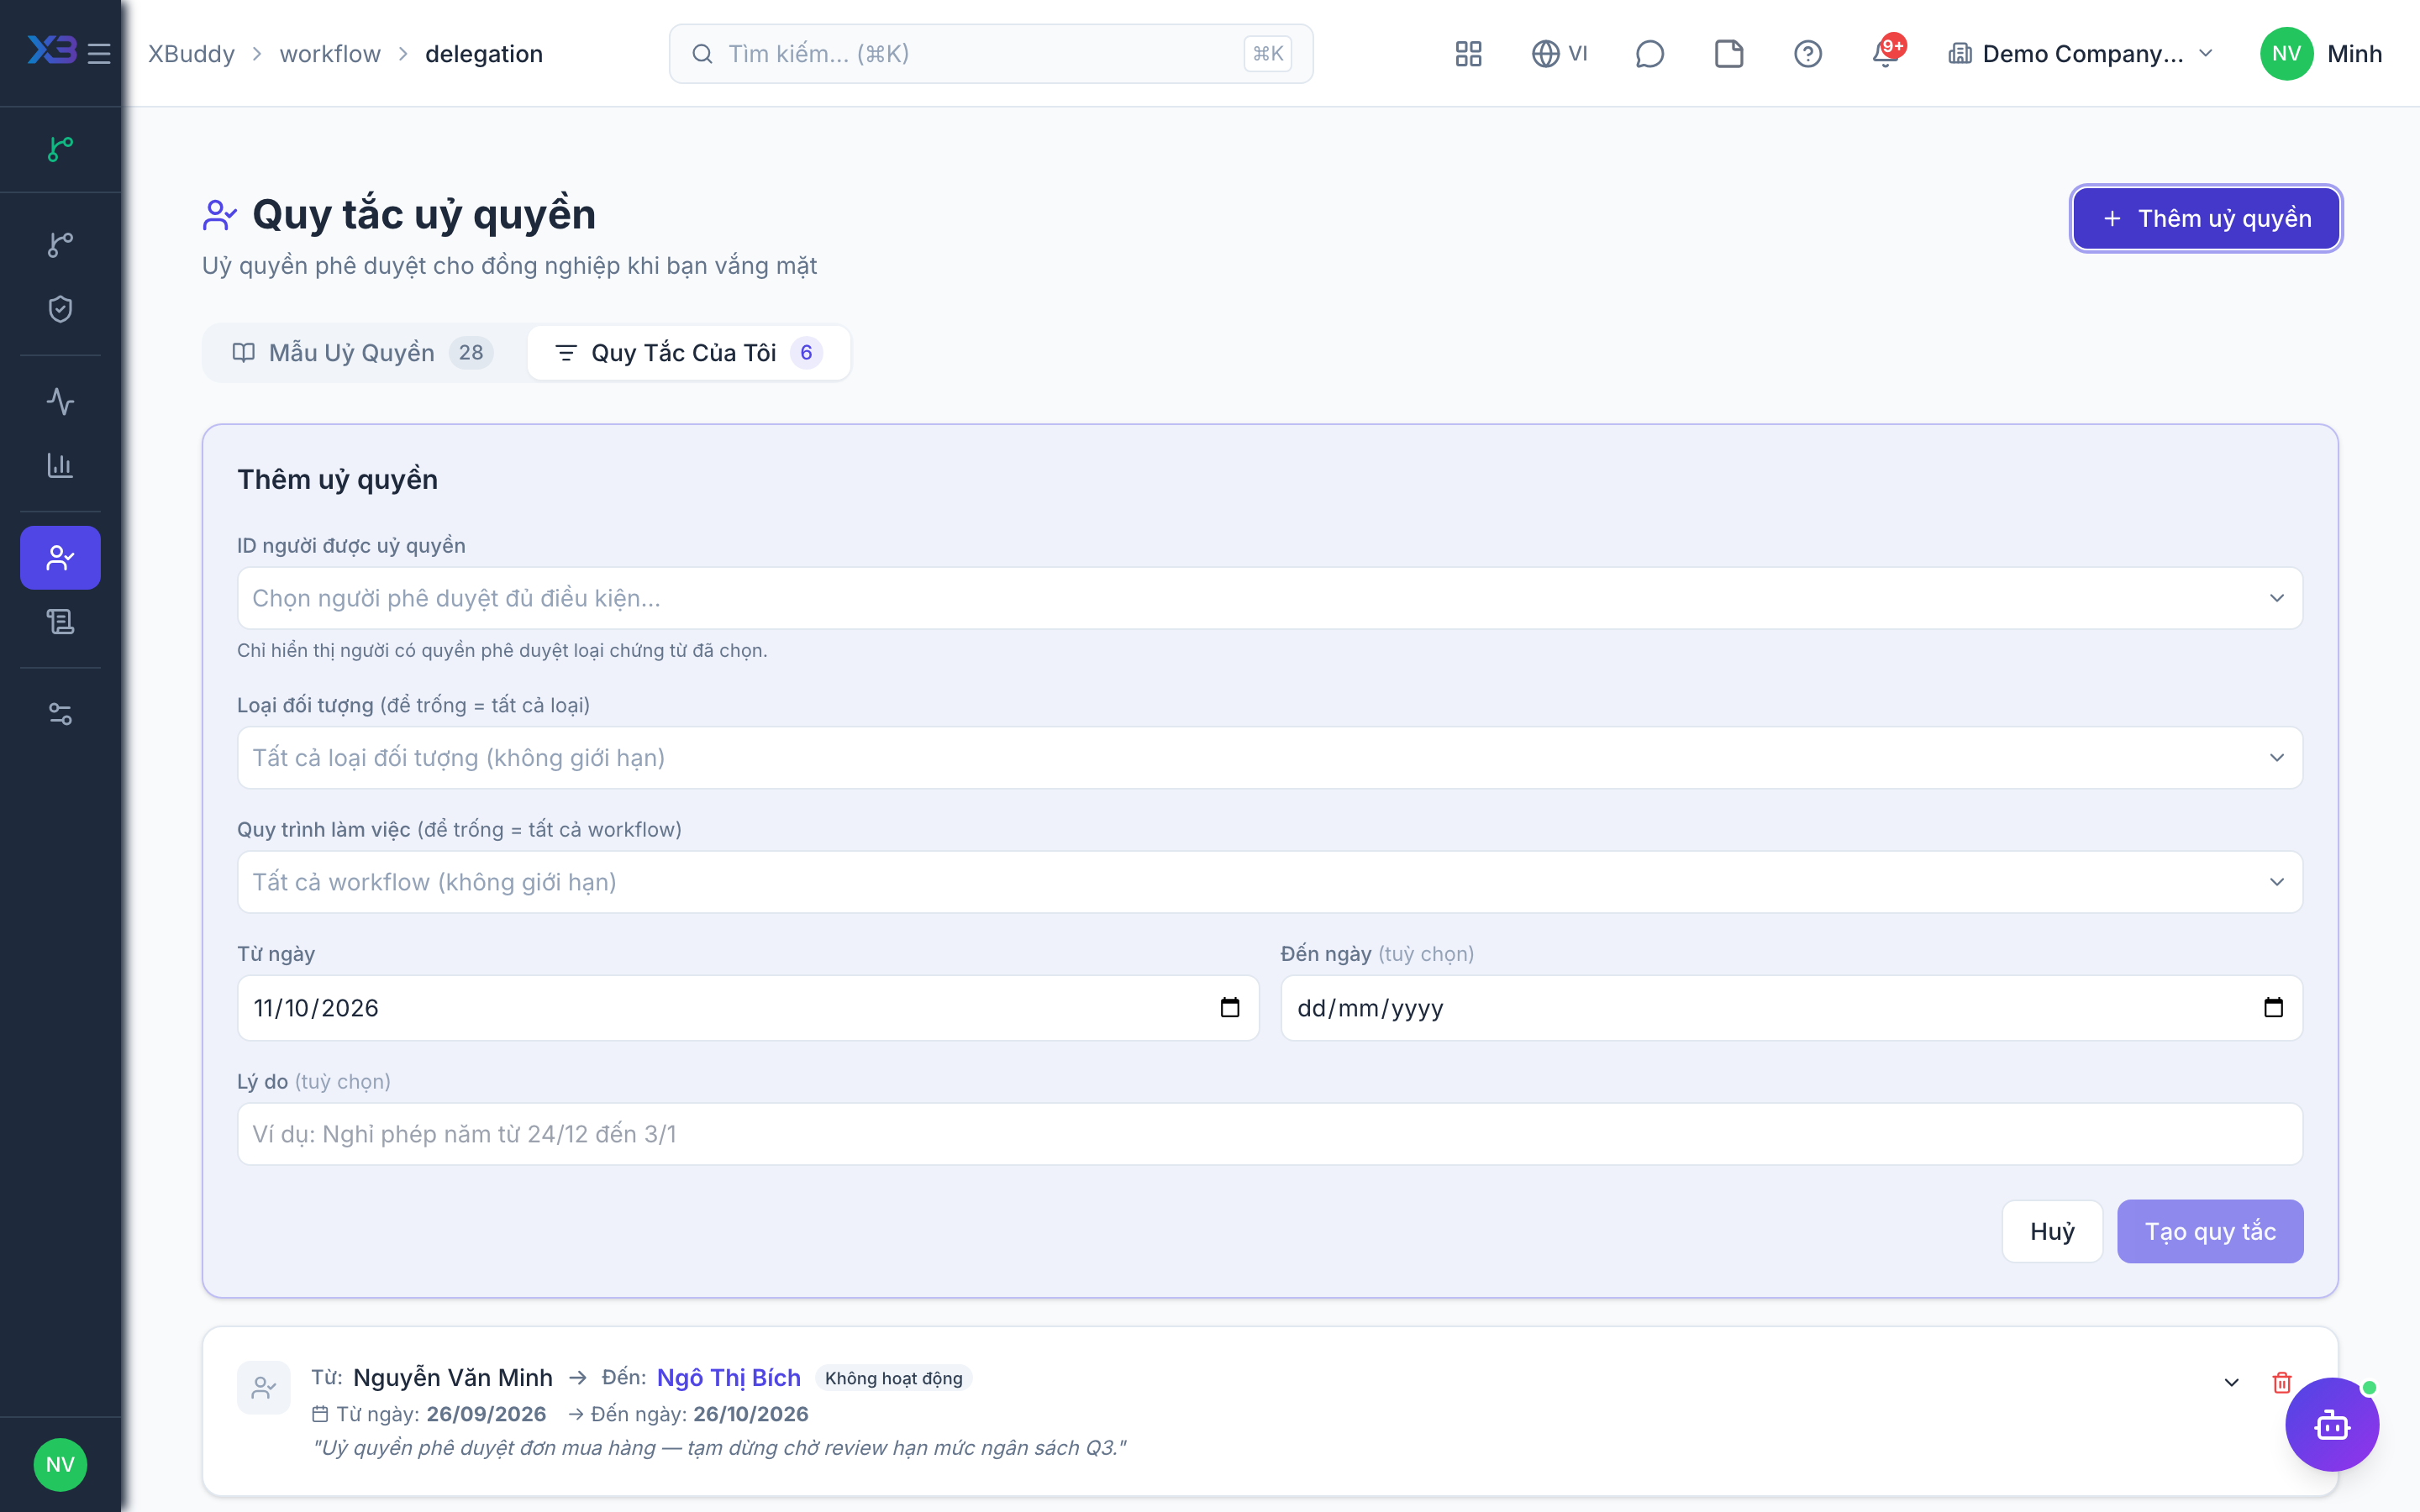2420x1512 pixels.
Task: Click the XBuddy X3 logo
Action: click(x=51, y=52)
